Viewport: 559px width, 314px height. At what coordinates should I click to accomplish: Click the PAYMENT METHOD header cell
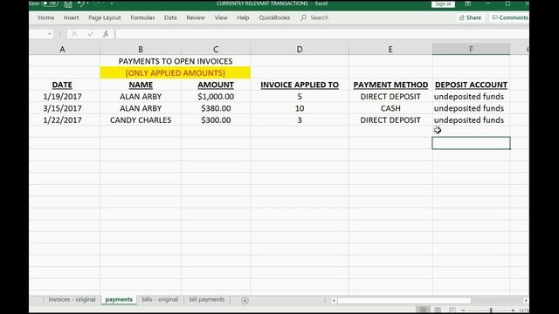390,85
